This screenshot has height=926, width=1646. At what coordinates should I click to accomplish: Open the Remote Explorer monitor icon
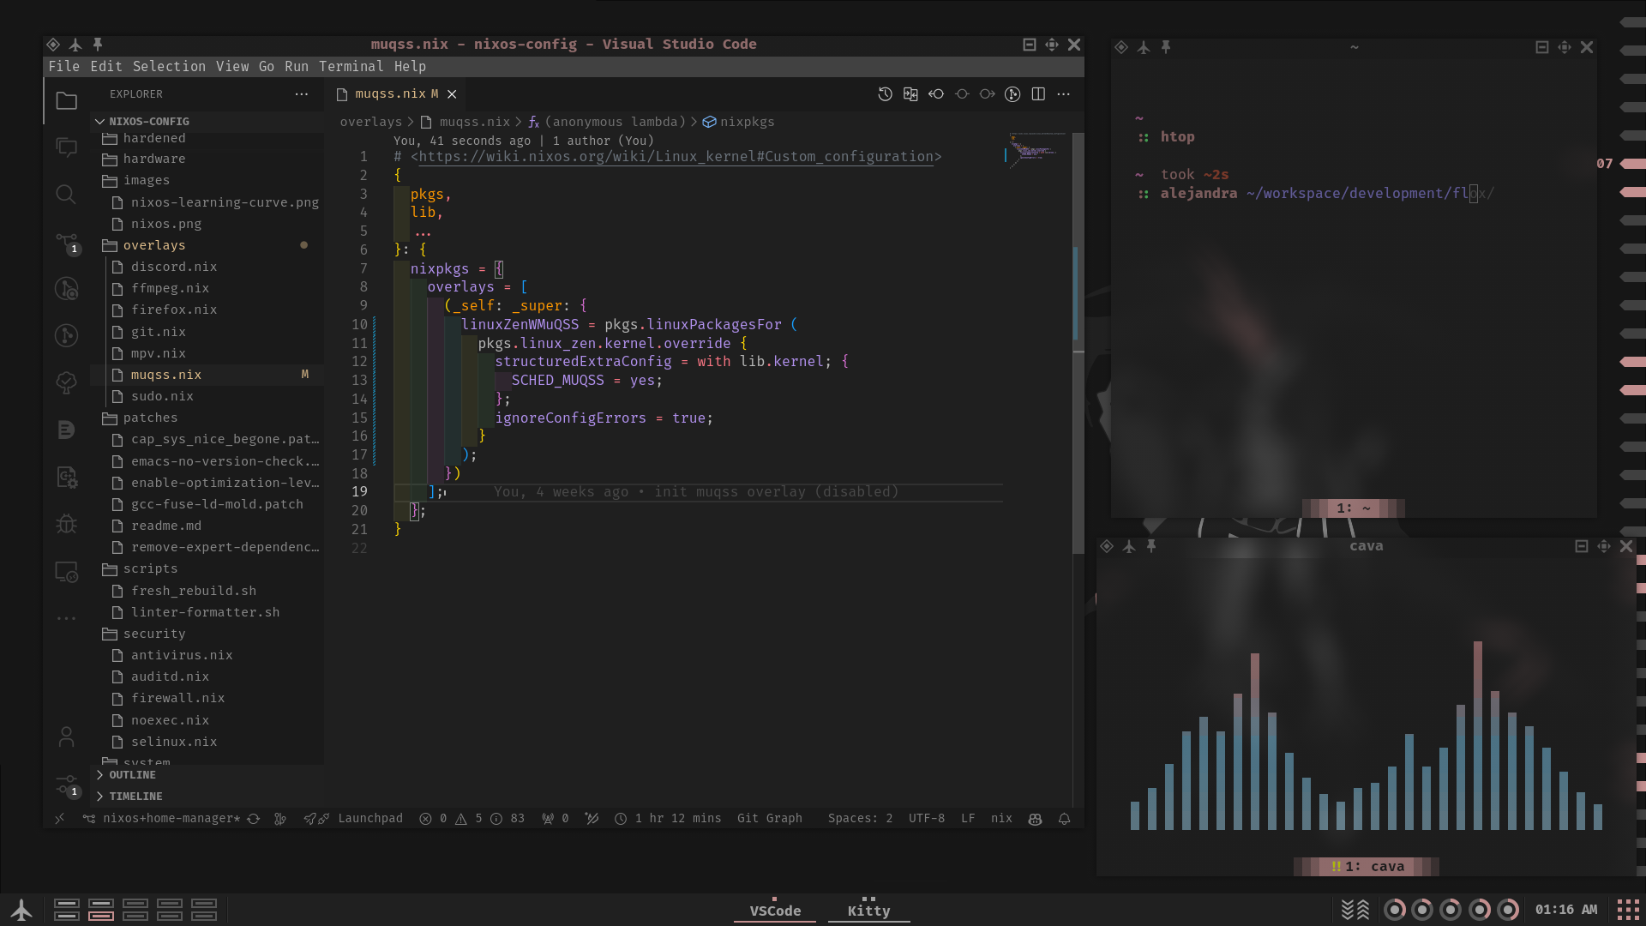coord(66,571)
